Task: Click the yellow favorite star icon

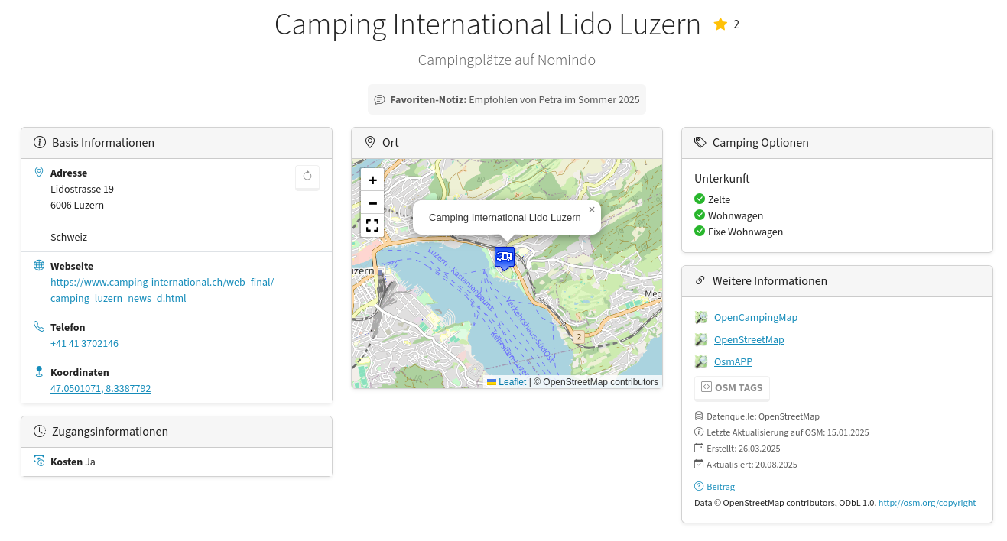Action: click(720, 24)
